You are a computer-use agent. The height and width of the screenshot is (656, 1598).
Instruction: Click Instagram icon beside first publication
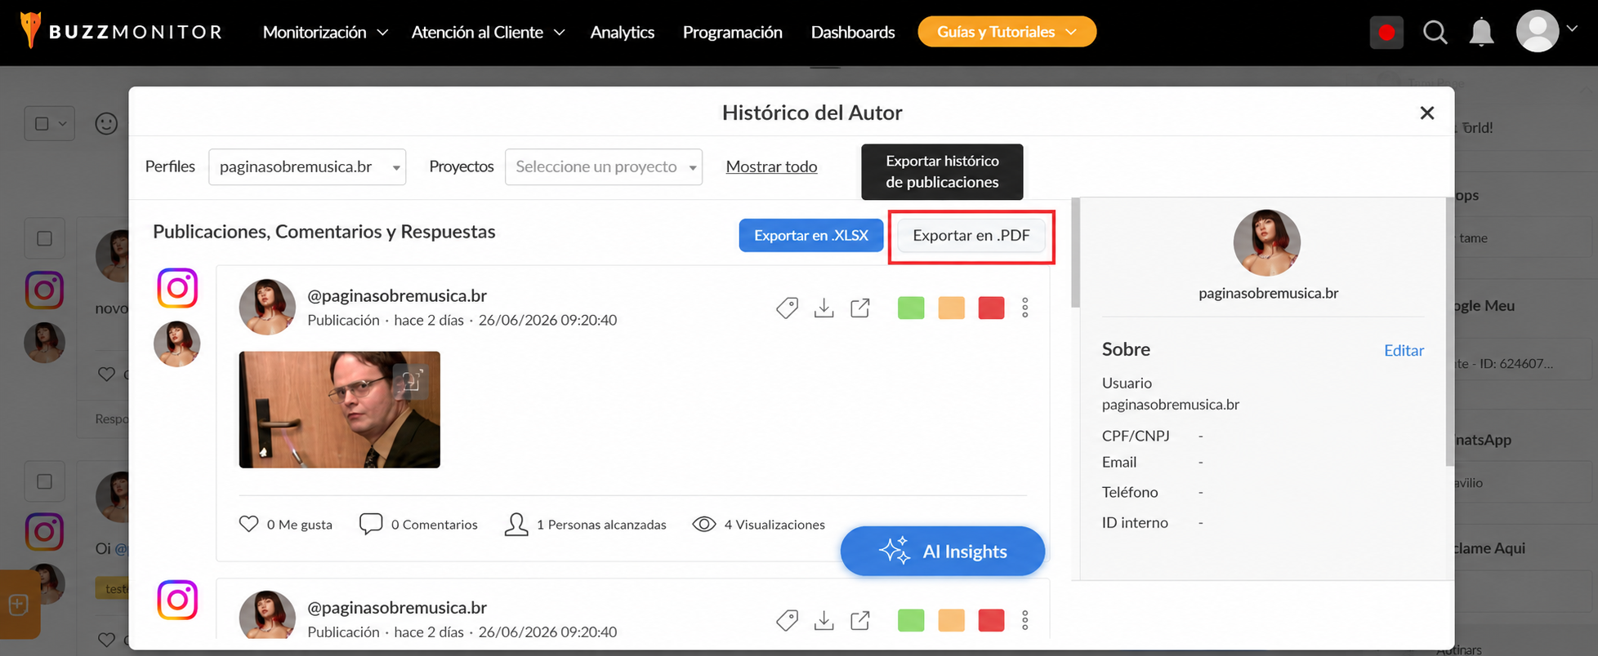point(177,288)
